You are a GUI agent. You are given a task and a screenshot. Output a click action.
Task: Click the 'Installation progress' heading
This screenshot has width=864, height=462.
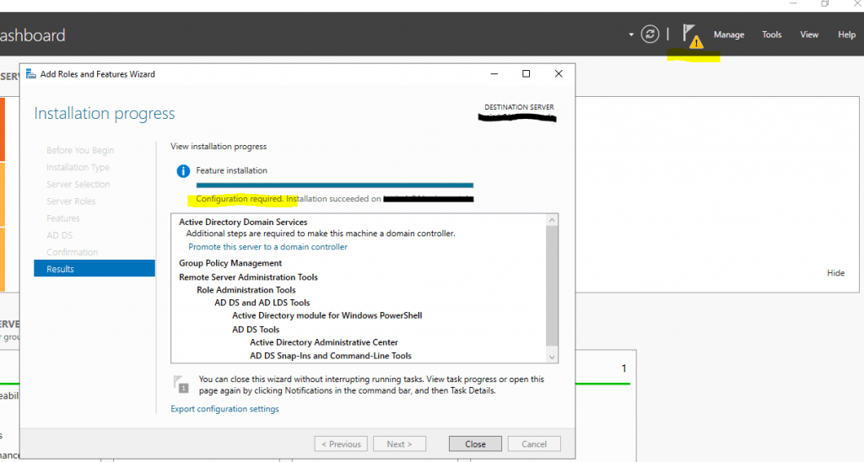[x=104, y=114]
